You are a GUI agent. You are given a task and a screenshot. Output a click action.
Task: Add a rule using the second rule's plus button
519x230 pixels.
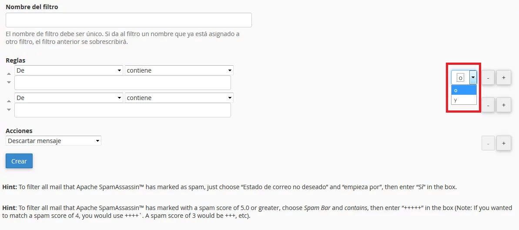click(x=504, y=105)
